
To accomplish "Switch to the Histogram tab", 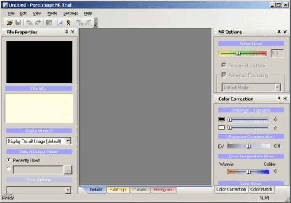I will tap(163, 190).
